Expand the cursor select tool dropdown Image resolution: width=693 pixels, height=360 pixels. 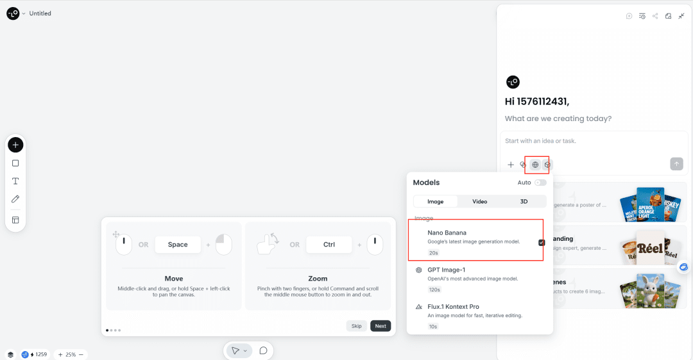click(245, 351)
